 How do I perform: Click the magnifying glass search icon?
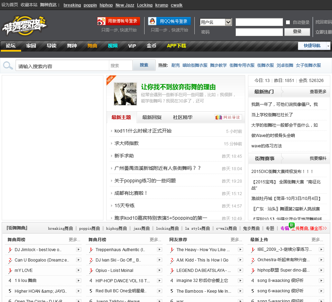(8, 66)
